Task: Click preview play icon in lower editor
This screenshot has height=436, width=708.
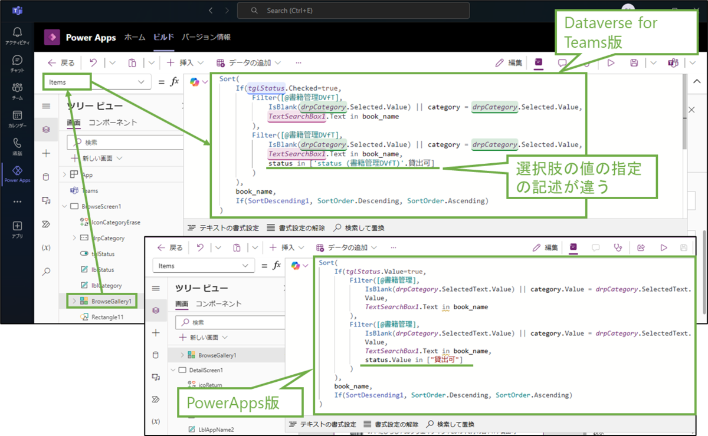Action: 664,247
